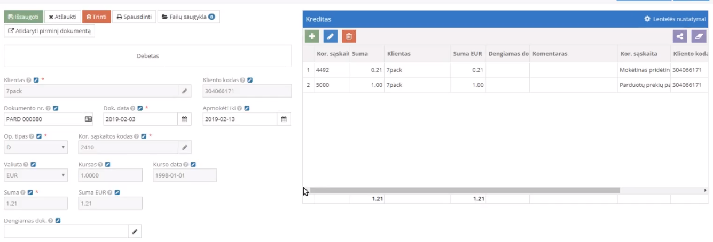
Task: Click pencil icon in Klientas field
Action: pyautogui.click(x=184, y=91)
